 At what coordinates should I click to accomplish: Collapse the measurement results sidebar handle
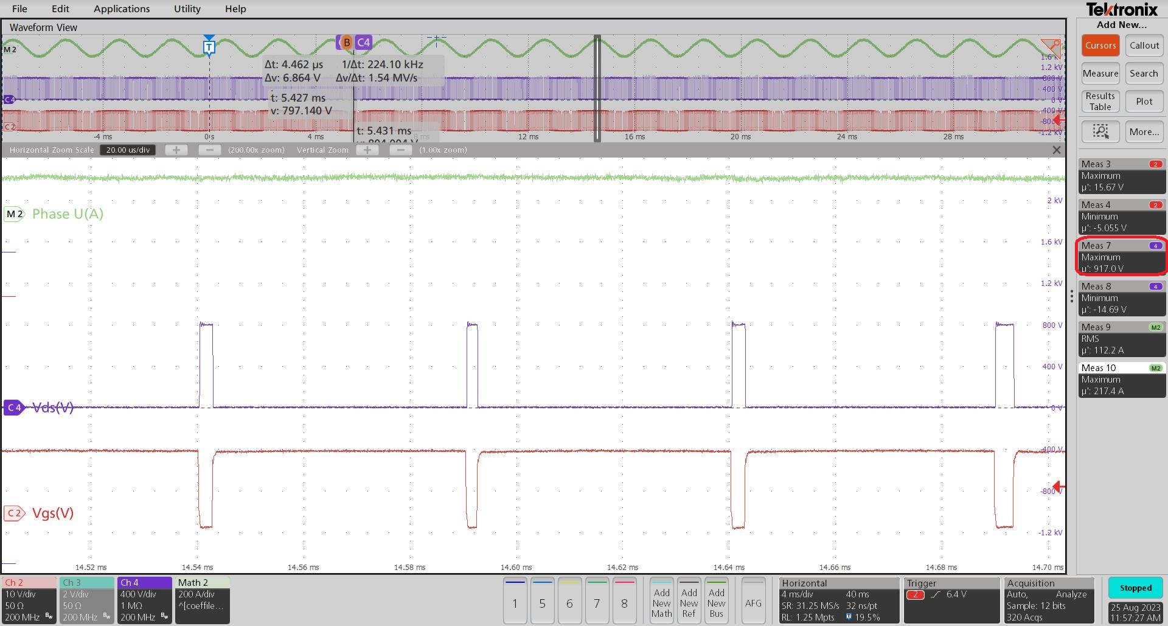pyautogui.click(x=1071, y=296)
